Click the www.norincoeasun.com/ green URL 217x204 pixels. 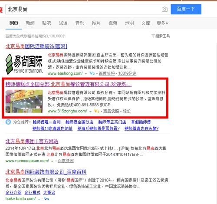pos(27,161)
